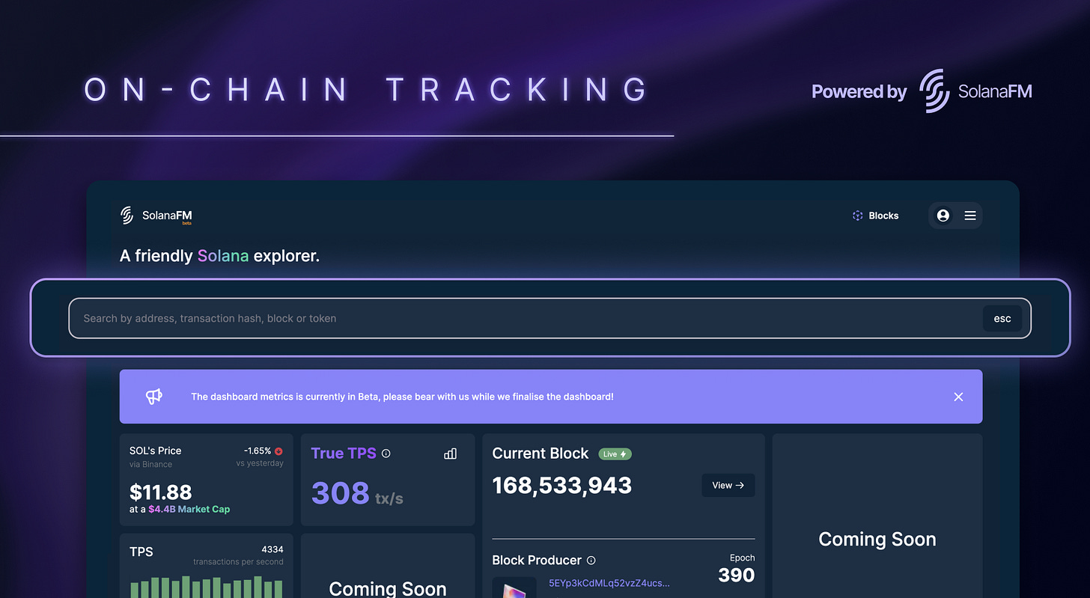Focus the search by address input field

point(549,318)
